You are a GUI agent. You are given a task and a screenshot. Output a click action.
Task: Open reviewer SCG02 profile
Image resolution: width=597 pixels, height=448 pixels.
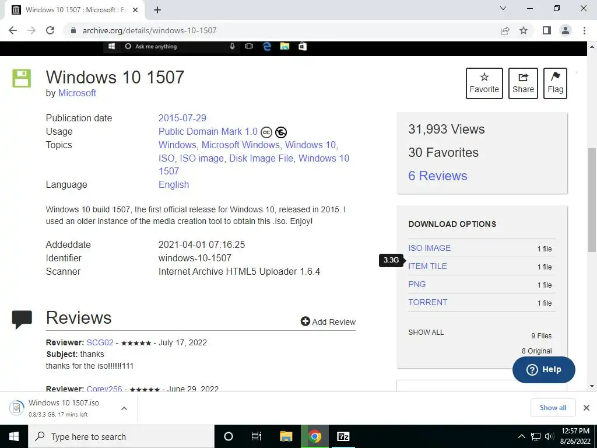click(100, 342)
